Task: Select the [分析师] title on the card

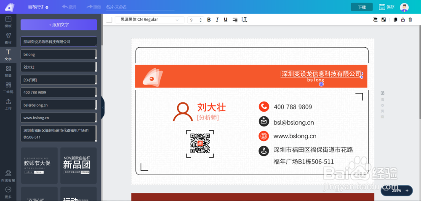Action: pyautogui.click(x=208, y=118)
